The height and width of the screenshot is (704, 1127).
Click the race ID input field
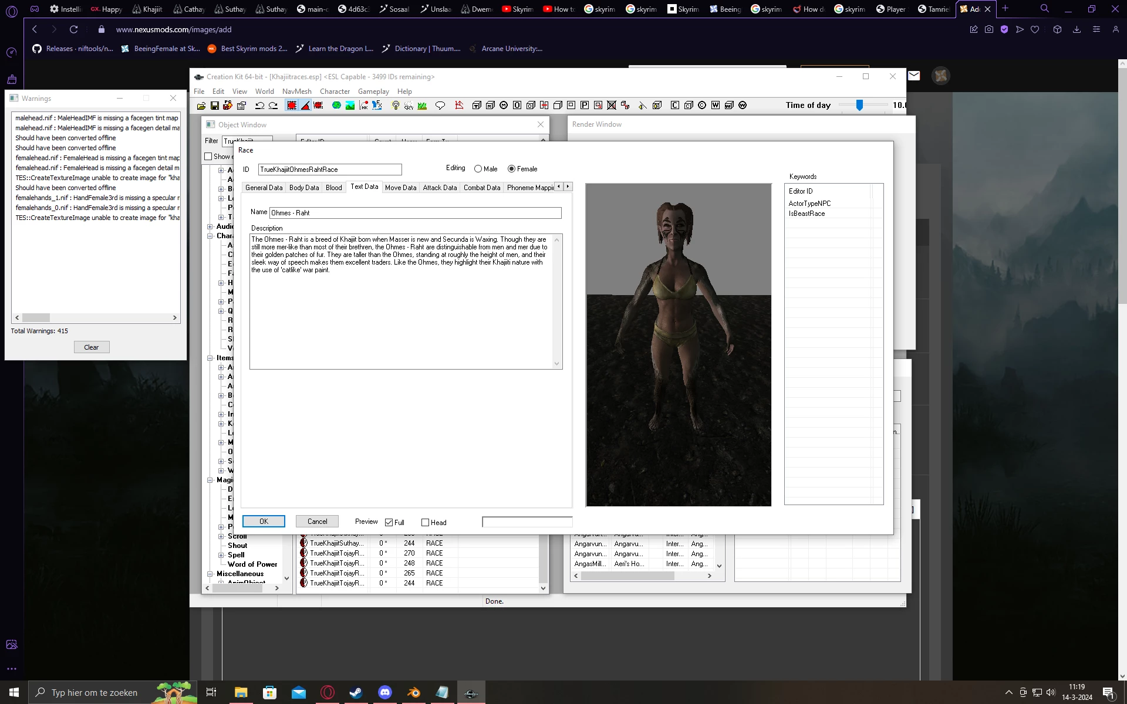330,170
